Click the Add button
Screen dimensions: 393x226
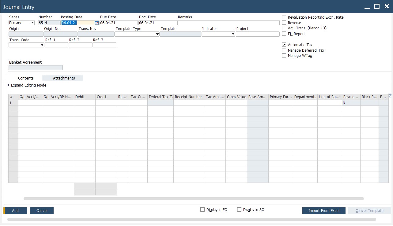(x=15, y=210)
